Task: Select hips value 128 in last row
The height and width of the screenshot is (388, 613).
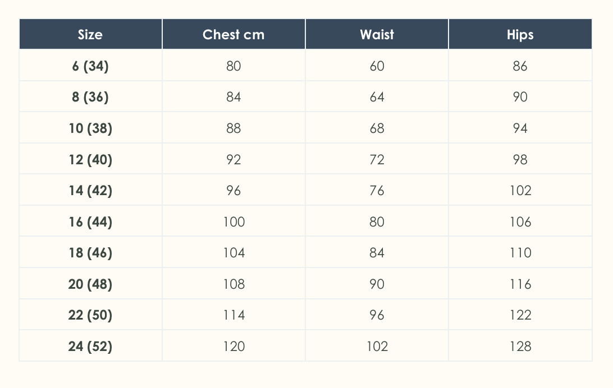Action: click(x=520, y=347)
